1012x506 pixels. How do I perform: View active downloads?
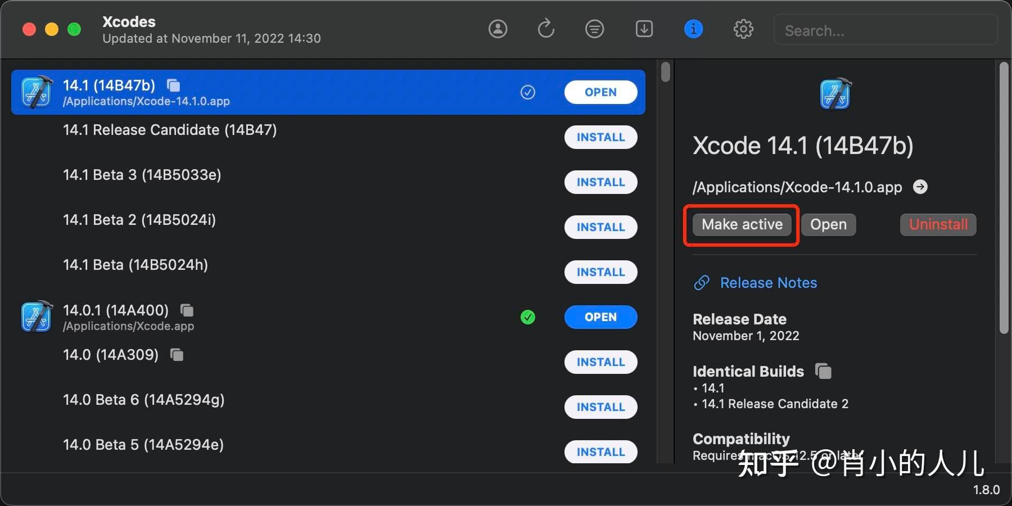pos(644,29)
